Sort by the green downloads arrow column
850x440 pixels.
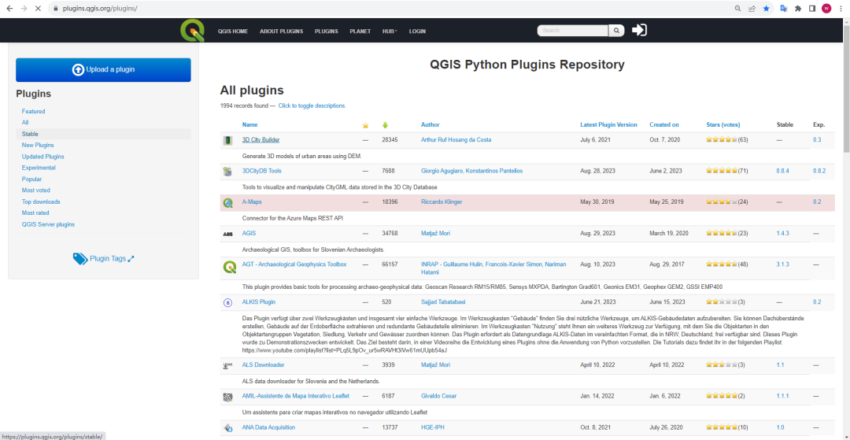[385, 125]
